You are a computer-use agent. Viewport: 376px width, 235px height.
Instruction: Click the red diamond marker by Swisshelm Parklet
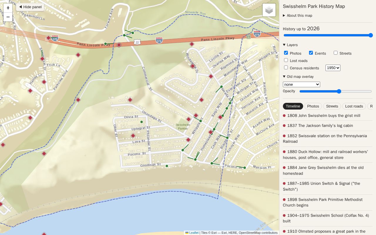click(189, 119)
